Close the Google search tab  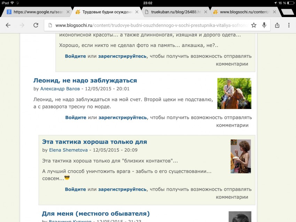pyautogui.click(x=68, y=12)
